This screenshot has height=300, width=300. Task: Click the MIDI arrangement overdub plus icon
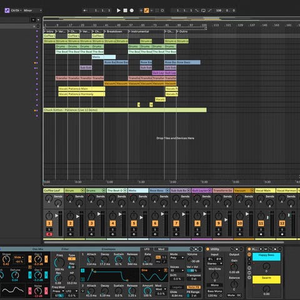tap(141, 11)
